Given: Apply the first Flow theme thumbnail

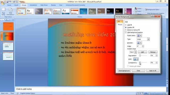Looking at the screenshot, I should pyautogui.click(x=21, y=11).
